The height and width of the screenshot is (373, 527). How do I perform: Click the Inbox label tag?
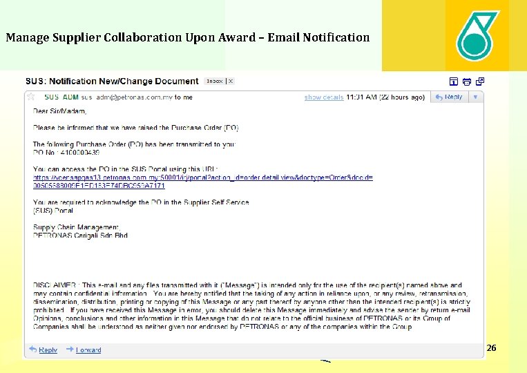point(215,81)
